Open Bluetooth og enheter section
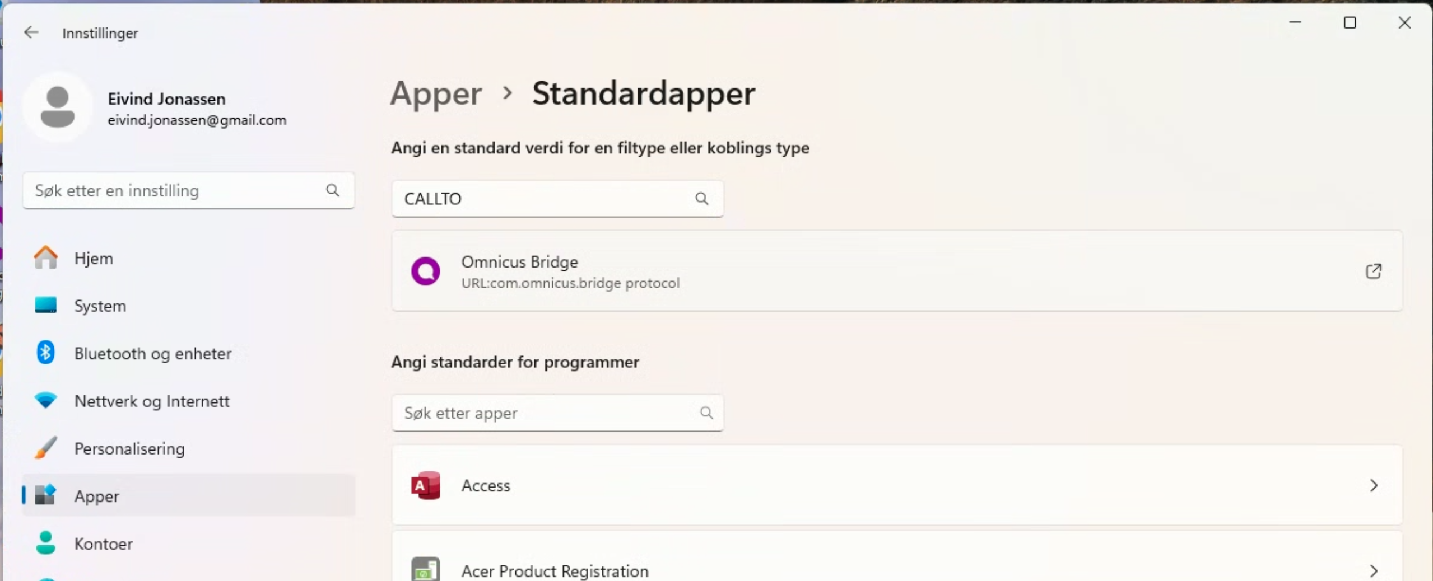Screen dimensions: 1433x581 tap(153, 353)
